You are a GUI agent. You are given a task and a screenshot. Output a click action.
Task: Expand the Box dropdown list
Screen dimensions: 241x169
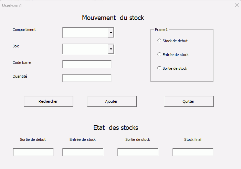pyautogui.click(x=111, y=49)
